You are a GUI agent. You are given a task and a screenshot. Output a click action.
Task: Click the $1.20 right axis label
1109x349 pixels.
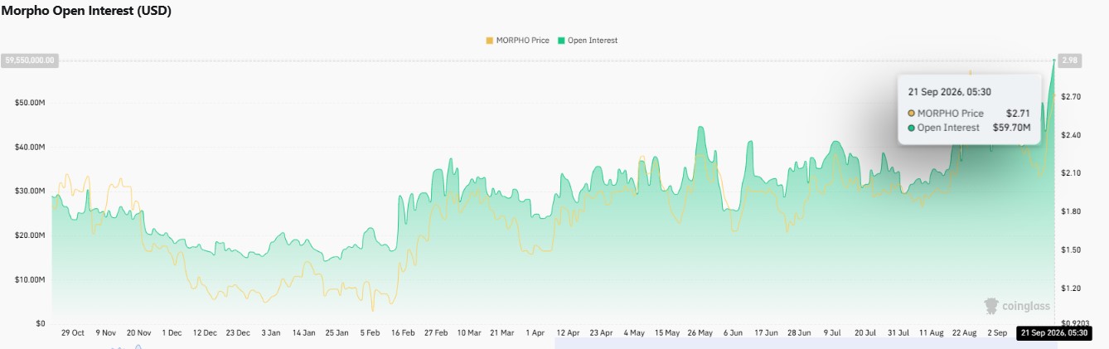1070,288
